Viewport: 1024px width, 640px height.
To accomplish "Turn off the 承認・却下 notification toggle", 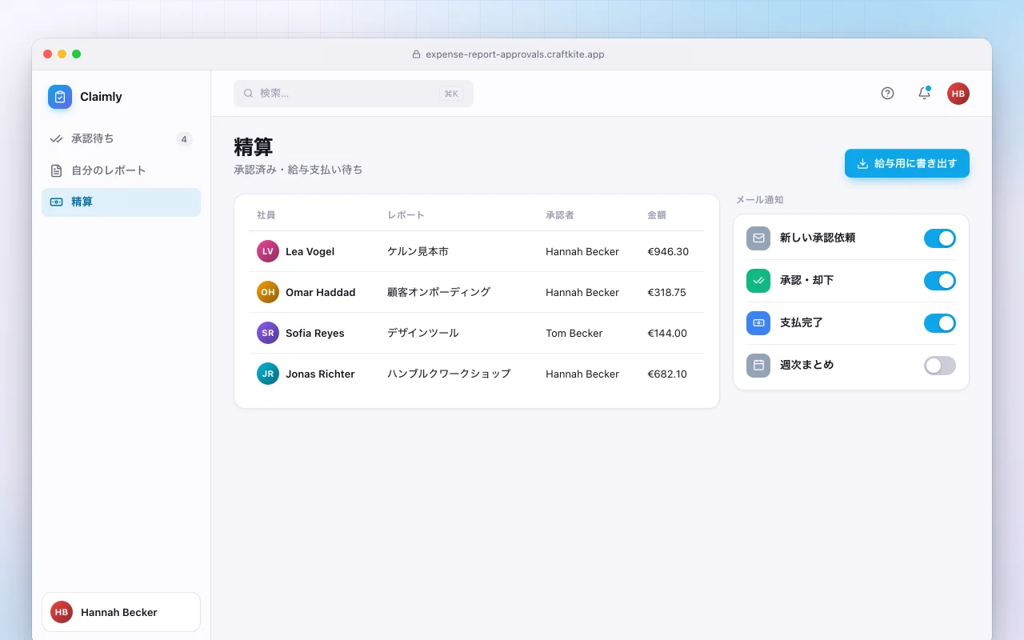I will 940,281.
